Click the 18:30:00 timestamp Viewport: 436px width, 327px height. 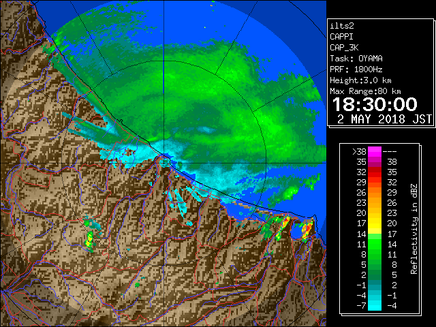[375, 104]
